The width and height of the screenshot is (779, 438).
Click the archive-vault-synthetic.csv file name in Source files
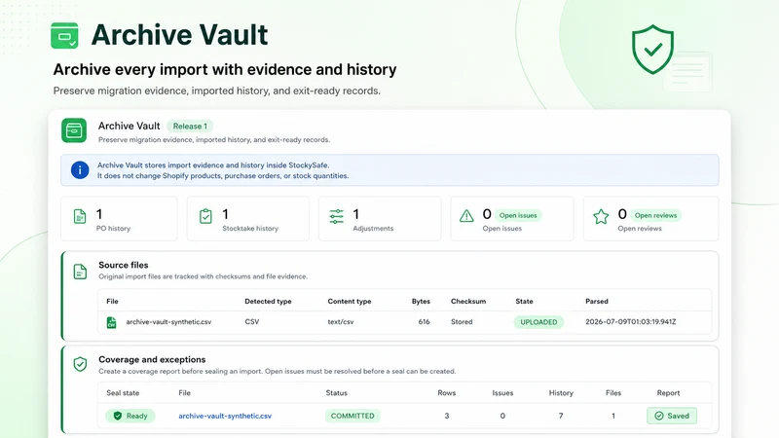point(168,322)
